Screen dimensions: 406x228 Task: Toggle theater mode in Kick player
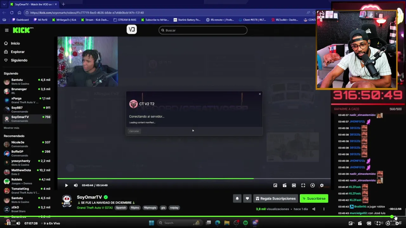294,185
